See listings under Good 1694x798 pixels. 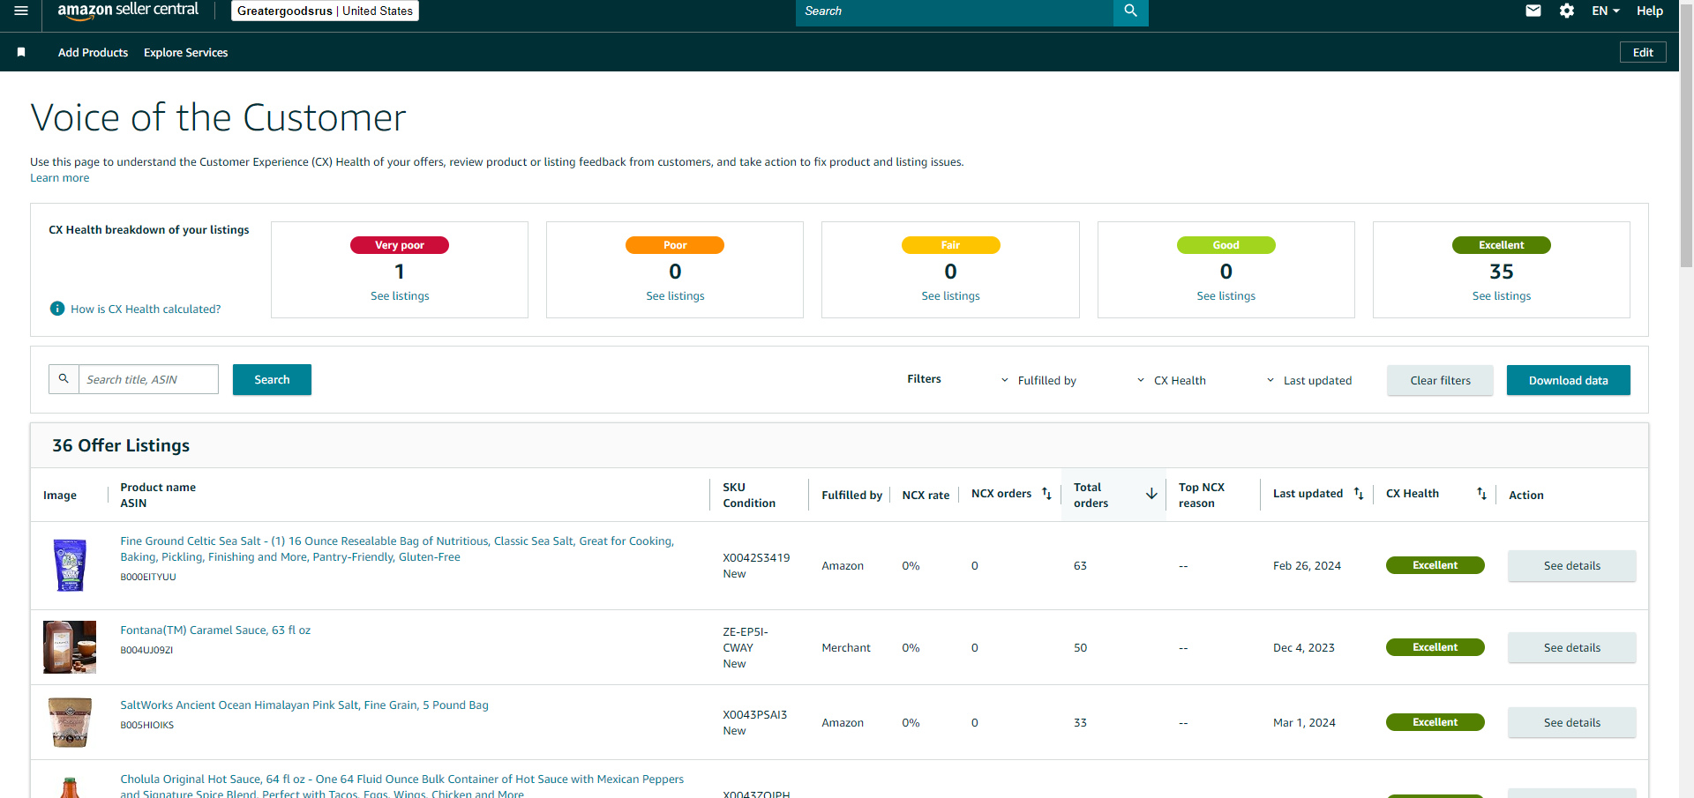1226,296
